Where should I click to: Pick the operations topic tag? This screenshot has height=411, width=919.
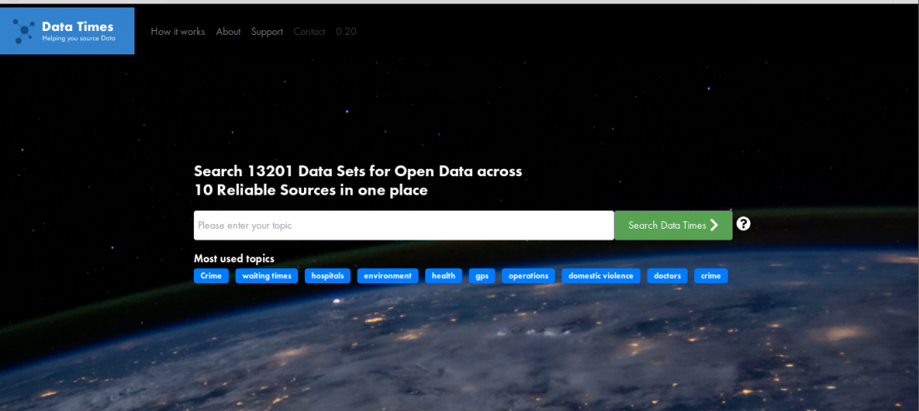pos(528,276)
